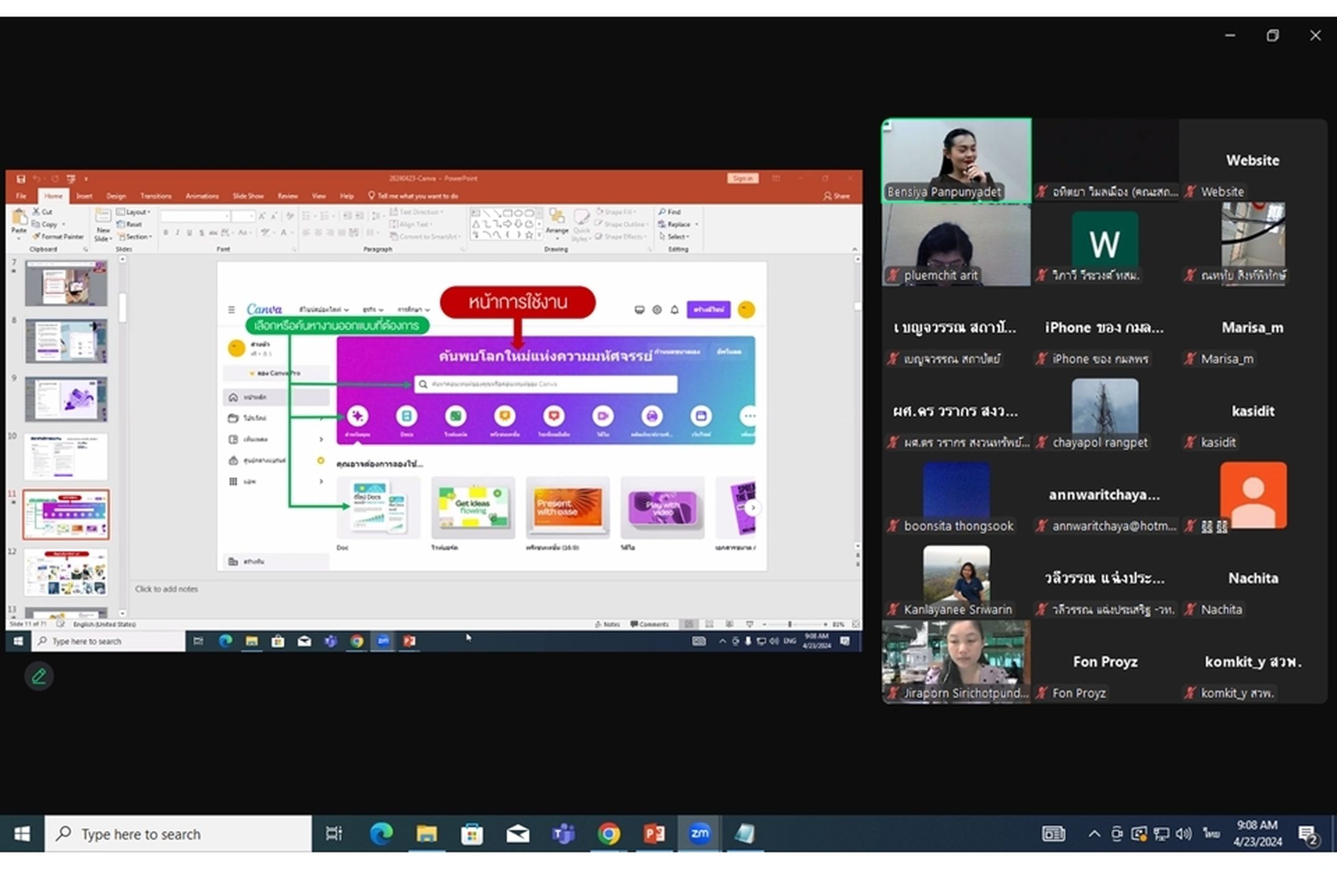Toggle Italic formatting in PowerPoint ribbon

177,232
